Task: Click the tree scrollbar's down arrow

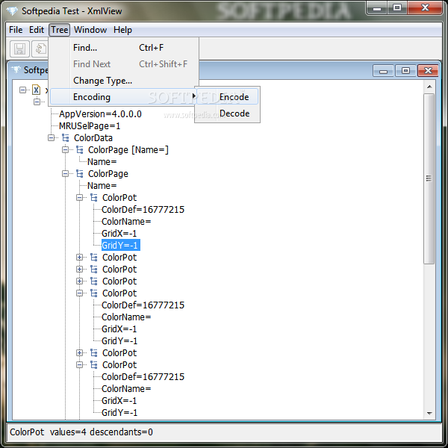Action: [x=429, y=414]
